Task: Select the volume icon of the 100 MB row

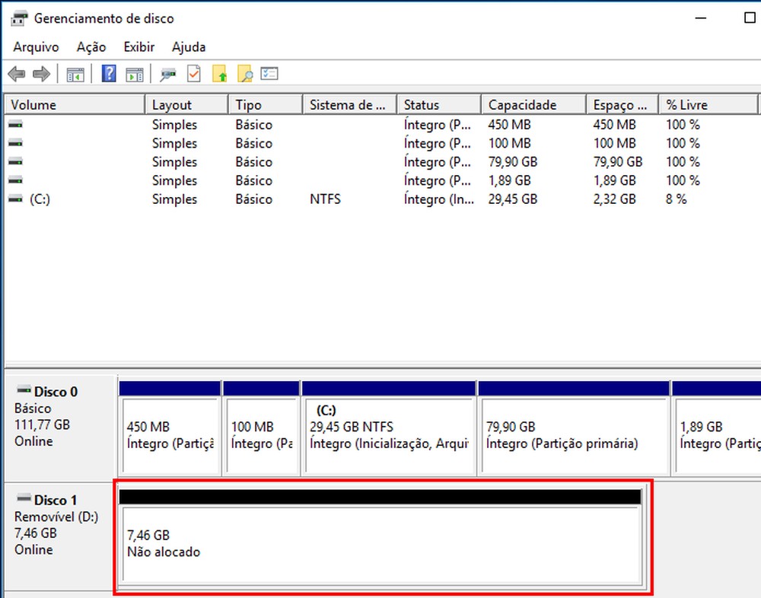Action: pos(15,143)
